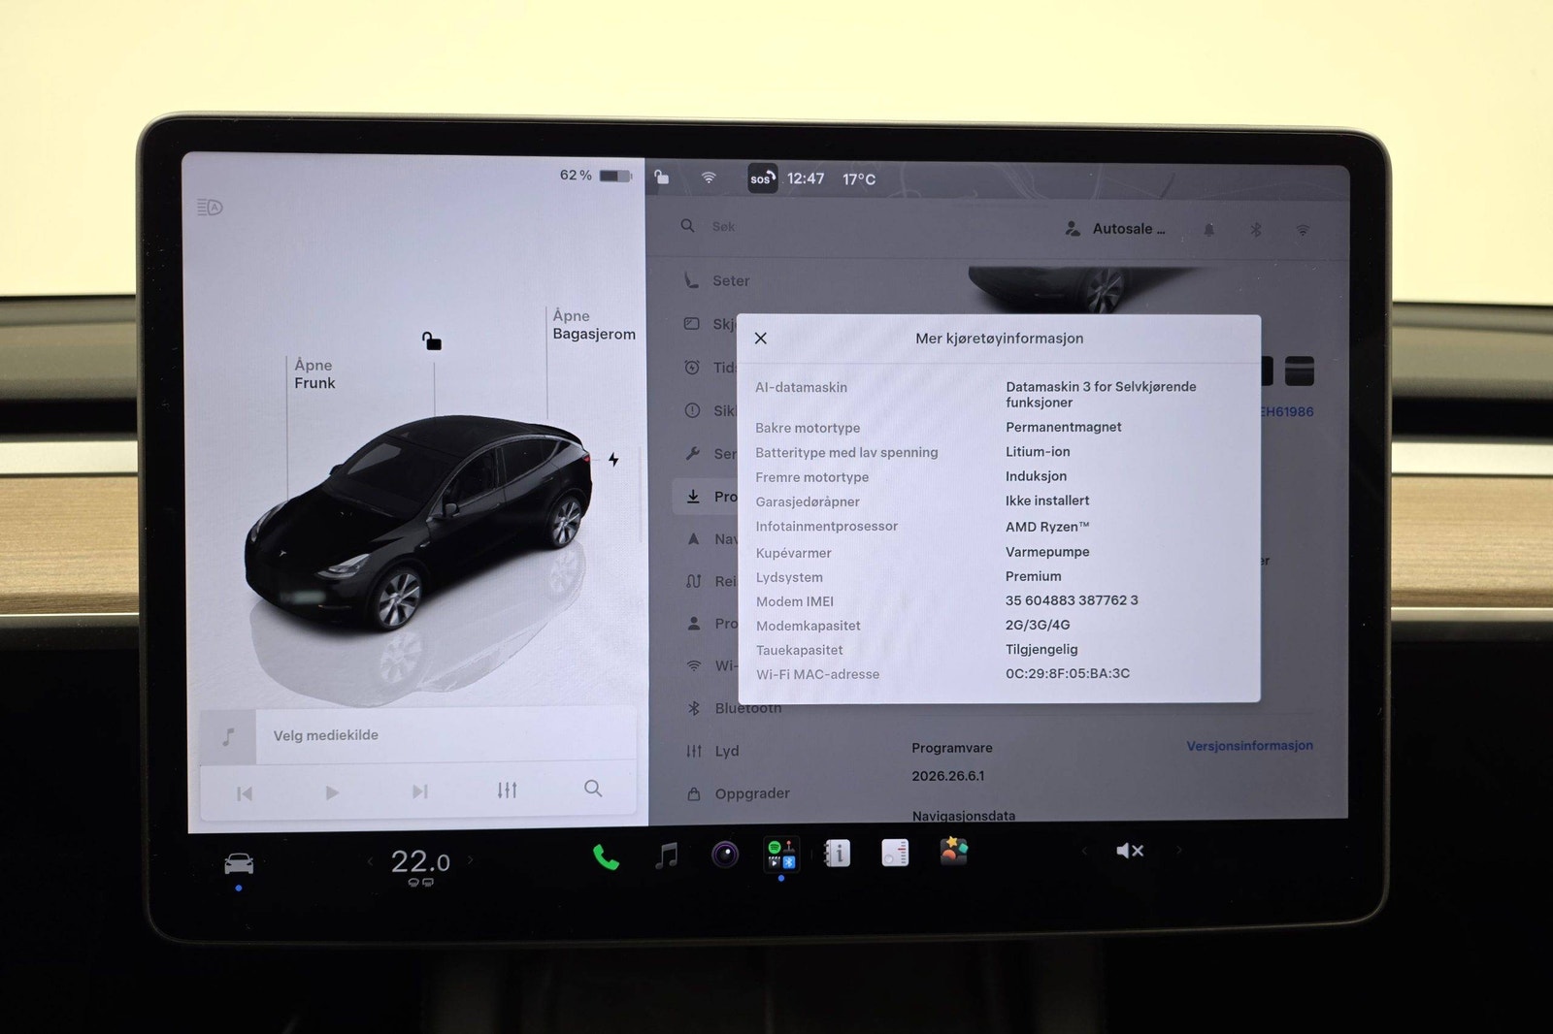Tap Åpne Bagasjerom to open trunk
Screen dimensions: 1553x1034
pos(594,325)
